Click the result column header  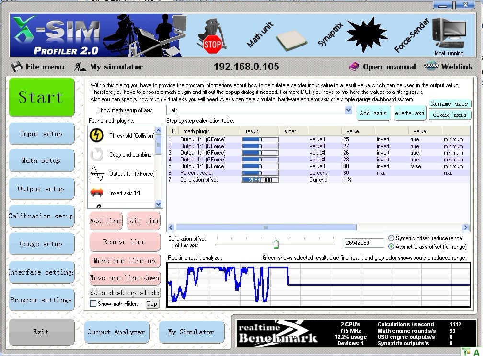(260, 131)
